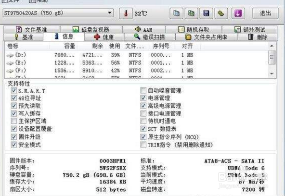Image resolution: width=285 pixels, height=196 pixels.
Task: Click the 退出 exit button
Action: pyautogui.click(x=265, y=13)
